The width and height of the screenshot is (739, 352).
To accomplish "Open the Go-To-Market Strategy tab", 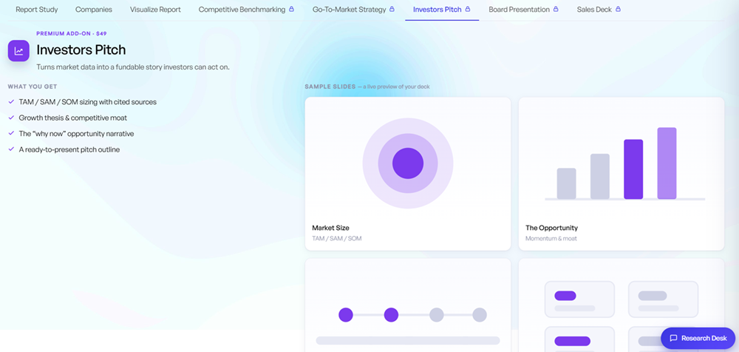I will pos(353,10).
